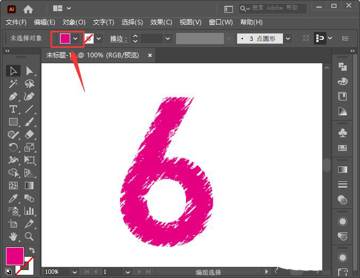This screenshot has height=278, width=360.
Task: Select the Symbol Sprayer tool
Action: click(13, 210)
